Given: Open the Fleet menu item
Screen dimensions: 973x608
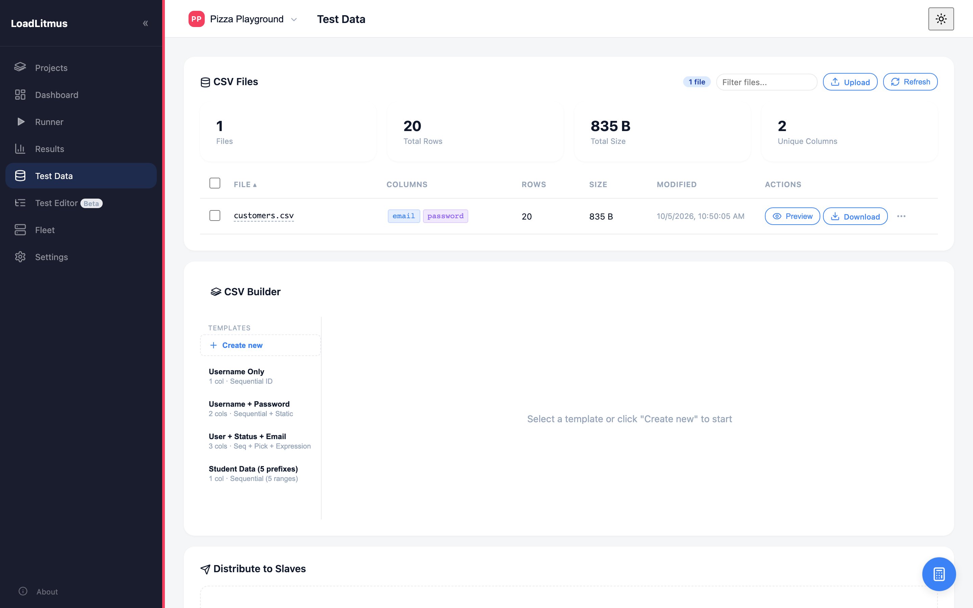Looking at the screenshot, I should pyautogui.click(x=81, y=230).
